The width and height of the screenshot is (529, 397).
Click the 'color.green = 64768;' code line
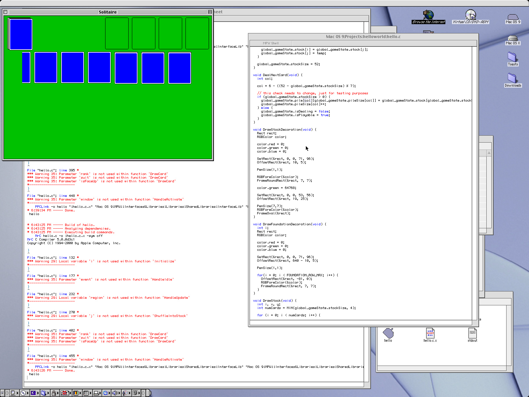[277, 188]
